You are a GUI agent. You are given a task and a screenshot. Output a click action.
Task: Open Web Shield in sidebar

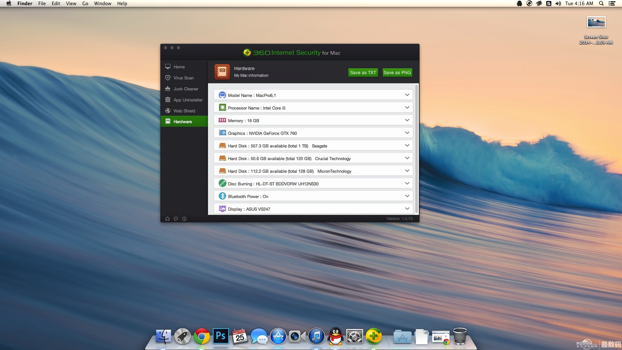184,111
